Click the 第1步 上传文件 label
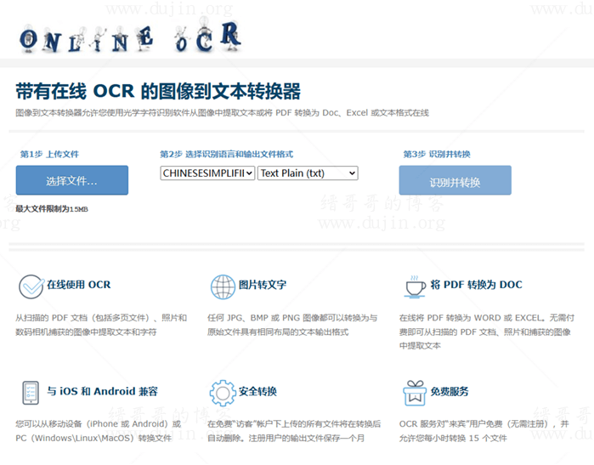This screenshot has height=465, width=594. point(49,154)
